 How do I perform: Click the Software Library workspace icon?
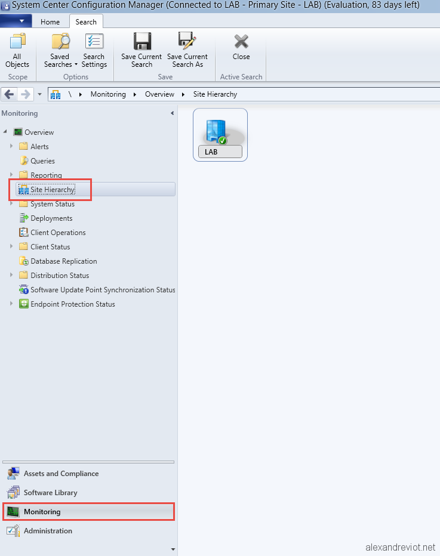pyautogui.click(x=13, y=493)
